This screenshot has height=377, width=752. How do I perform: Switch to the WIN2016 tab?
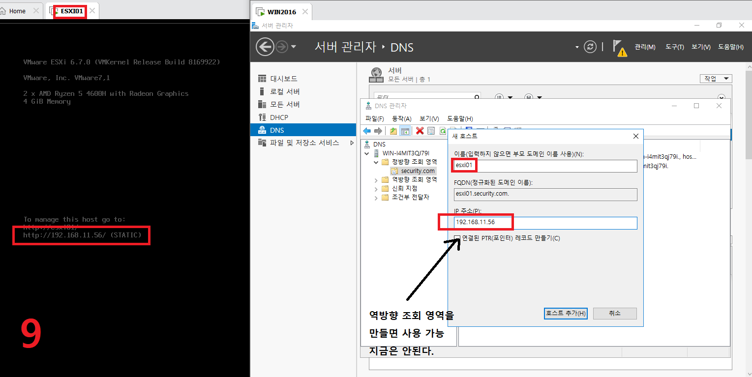click(x=281, y=12)
